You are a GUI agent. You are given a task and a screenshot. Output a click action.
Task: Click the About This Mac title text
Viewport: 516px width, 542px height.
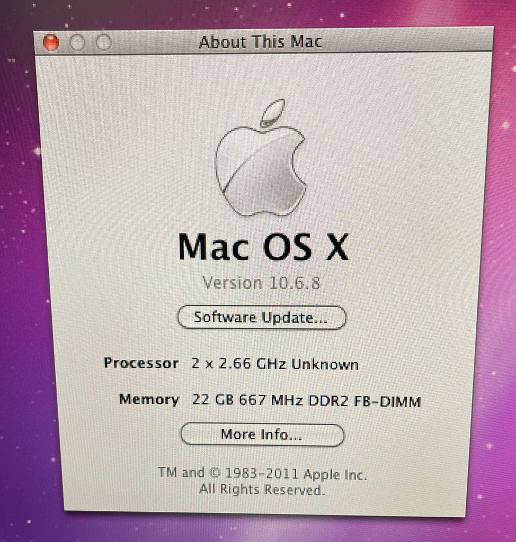click(x=261, y=42)
